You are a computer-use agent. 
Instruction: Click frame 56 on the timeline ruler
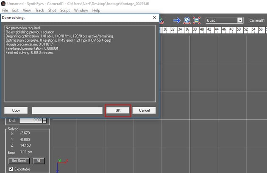pyautogui.click(x=261, y=29)
